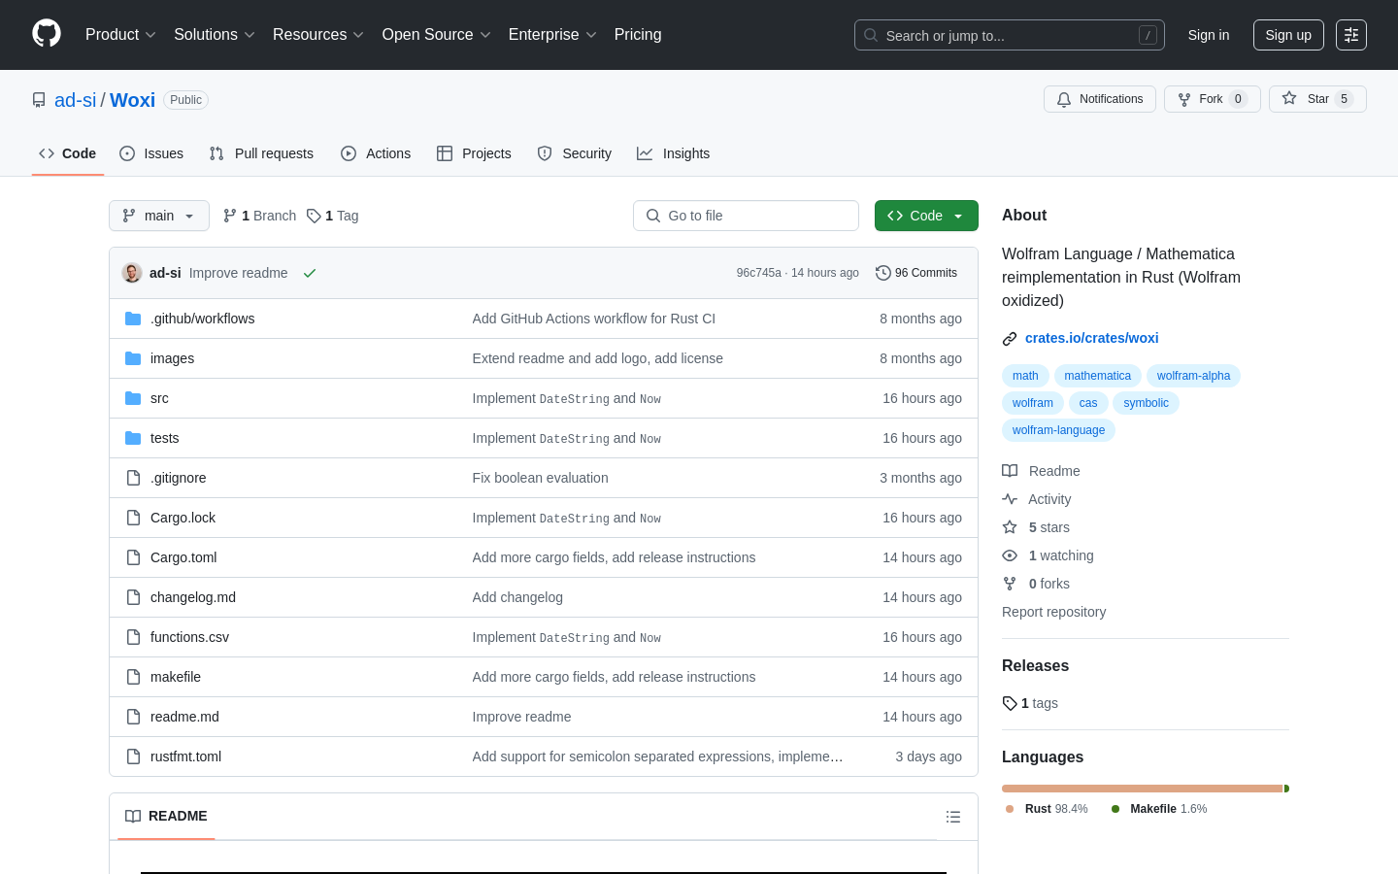Viewport: 1398px width, 874px height.
Task: Click the Makefile green language bar segment
Action: 1286,789
